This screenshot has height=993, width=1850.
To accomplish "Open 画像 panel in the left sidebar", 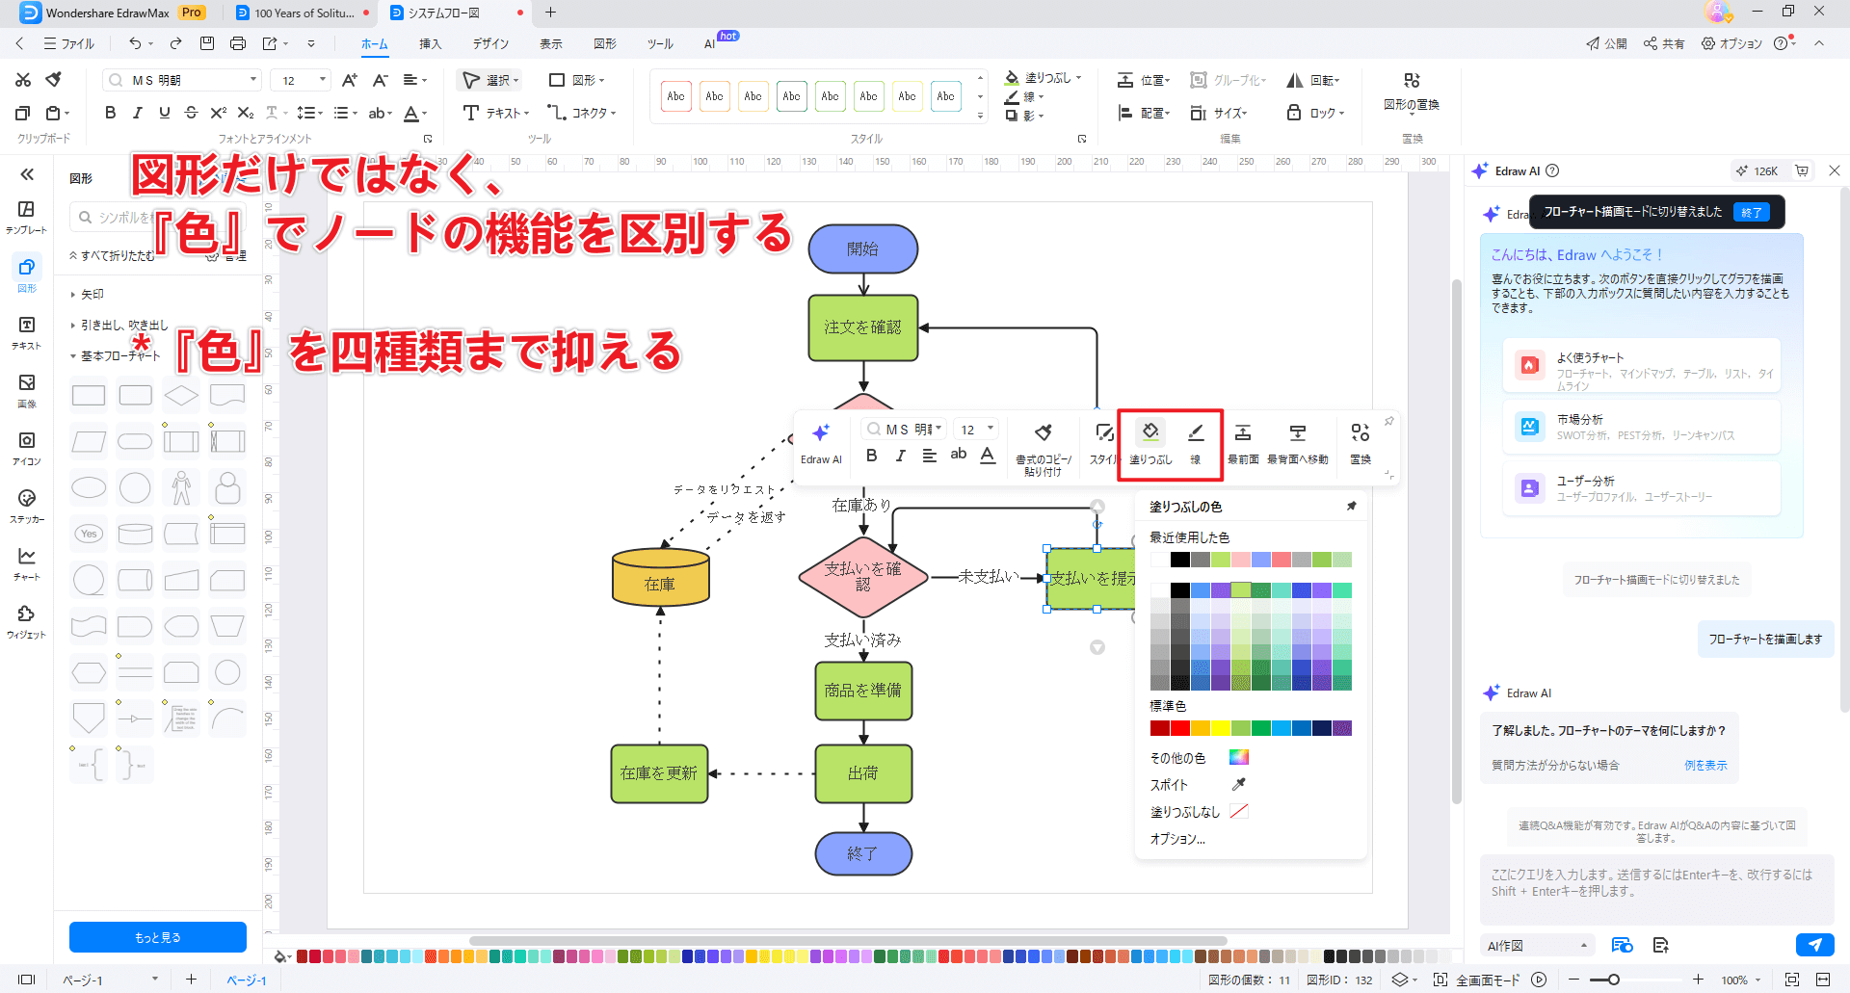I will [x=26, y=390].
